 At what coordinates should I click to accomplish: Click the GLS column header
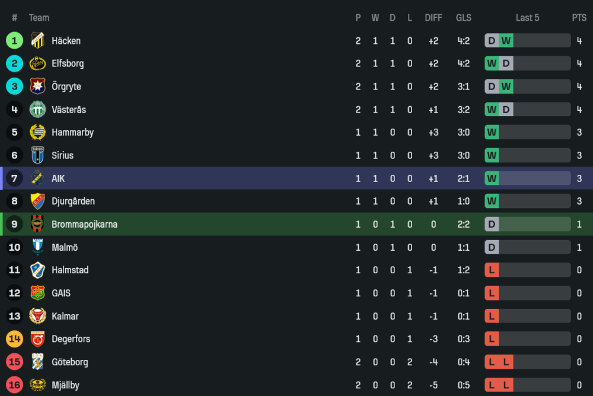[464, 18]
